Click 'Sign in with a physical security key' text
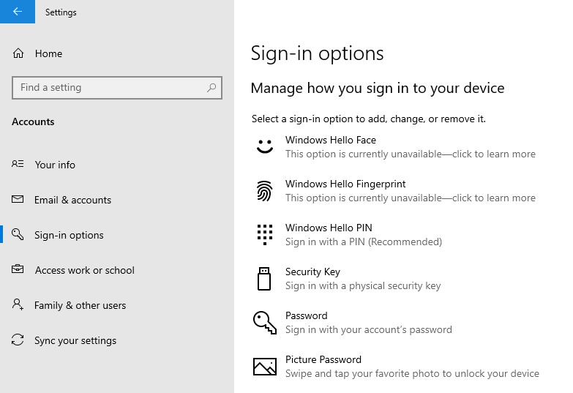 363,285
